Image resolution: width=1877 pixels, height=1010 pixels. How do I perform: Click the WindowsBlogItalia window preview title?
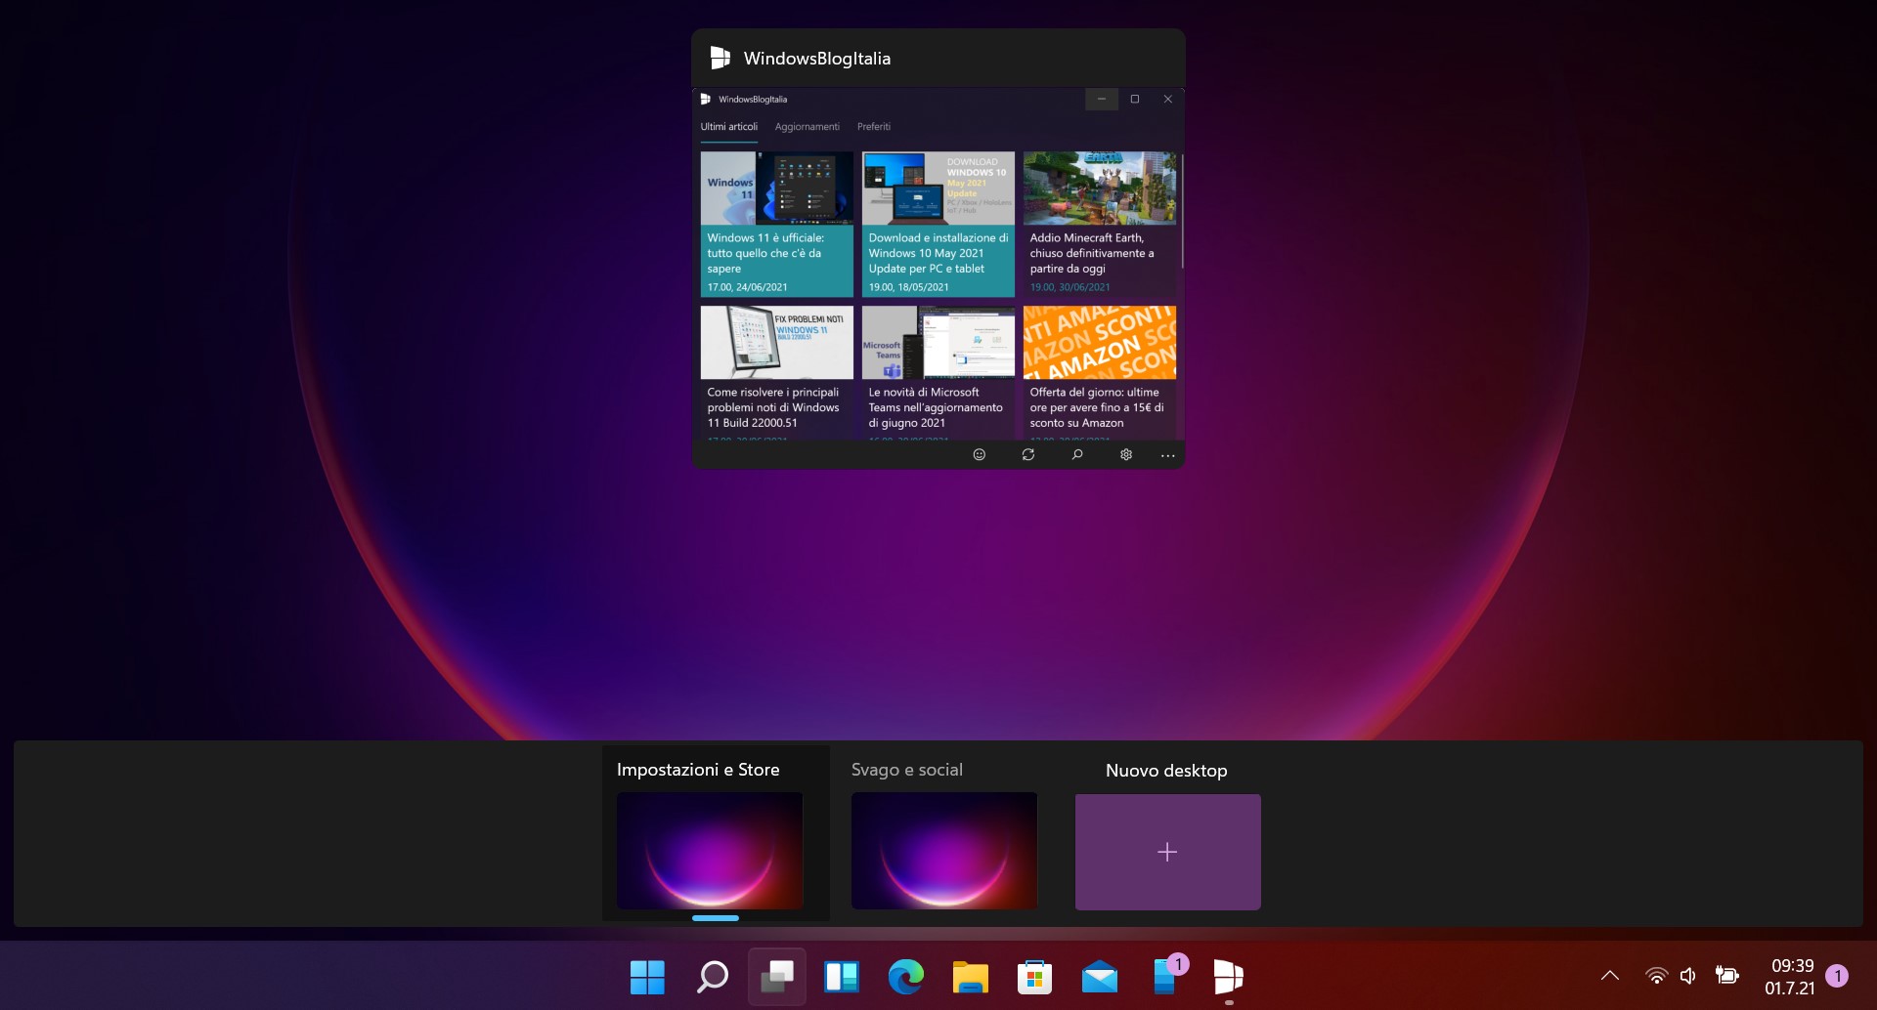817,59
